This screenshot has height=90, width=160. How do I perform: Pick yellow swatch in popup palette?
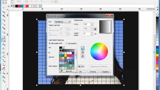pyautogui.click(x=65, y=55)
